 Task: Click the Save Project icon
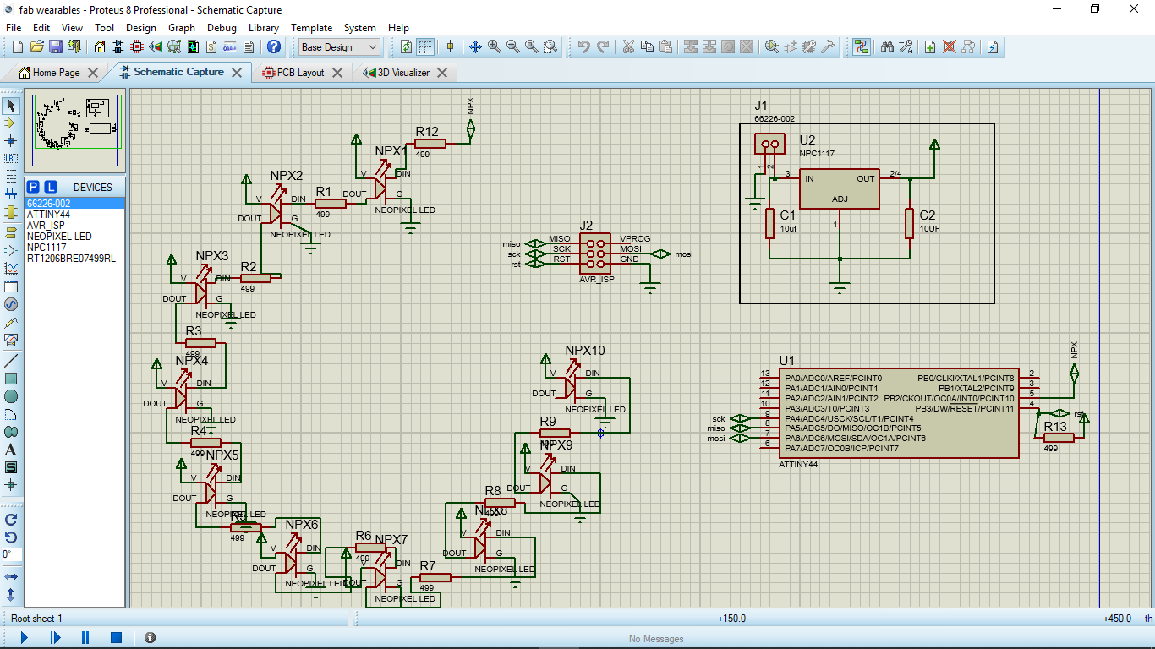pos(56,47)
